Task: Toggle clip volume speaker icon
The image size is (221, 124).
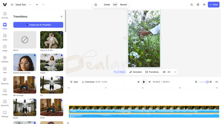Action: point(164,72)
